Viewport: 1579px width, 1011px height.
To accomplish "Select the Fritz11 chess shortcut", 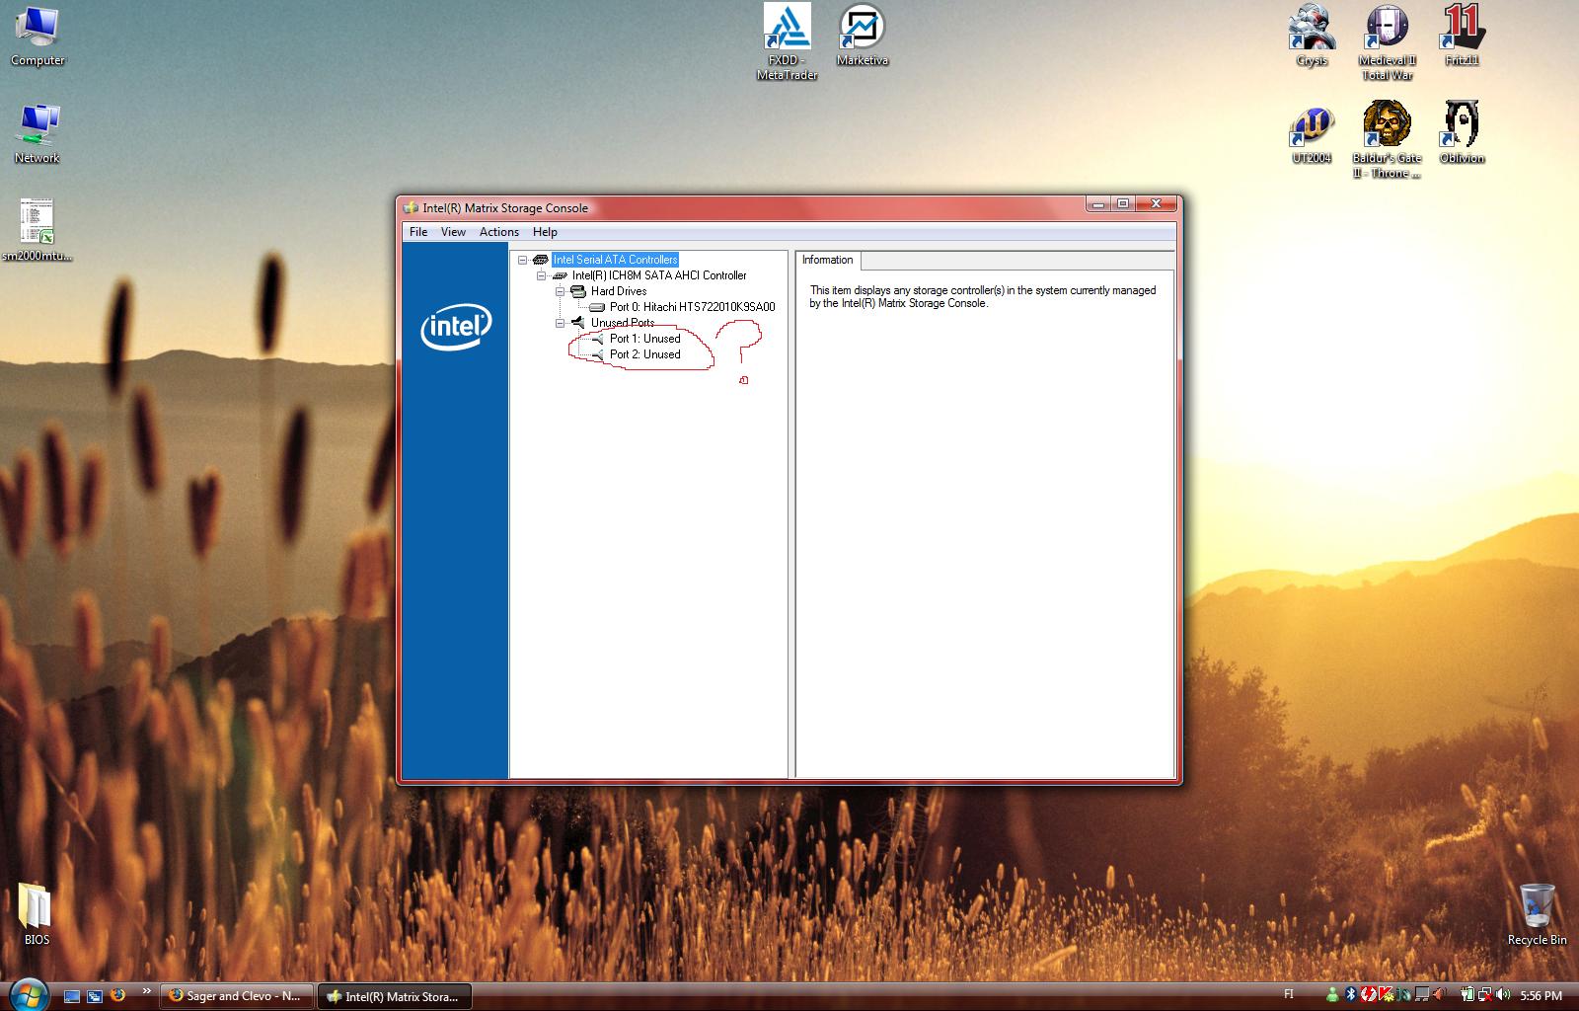I will click(1462, 36).
